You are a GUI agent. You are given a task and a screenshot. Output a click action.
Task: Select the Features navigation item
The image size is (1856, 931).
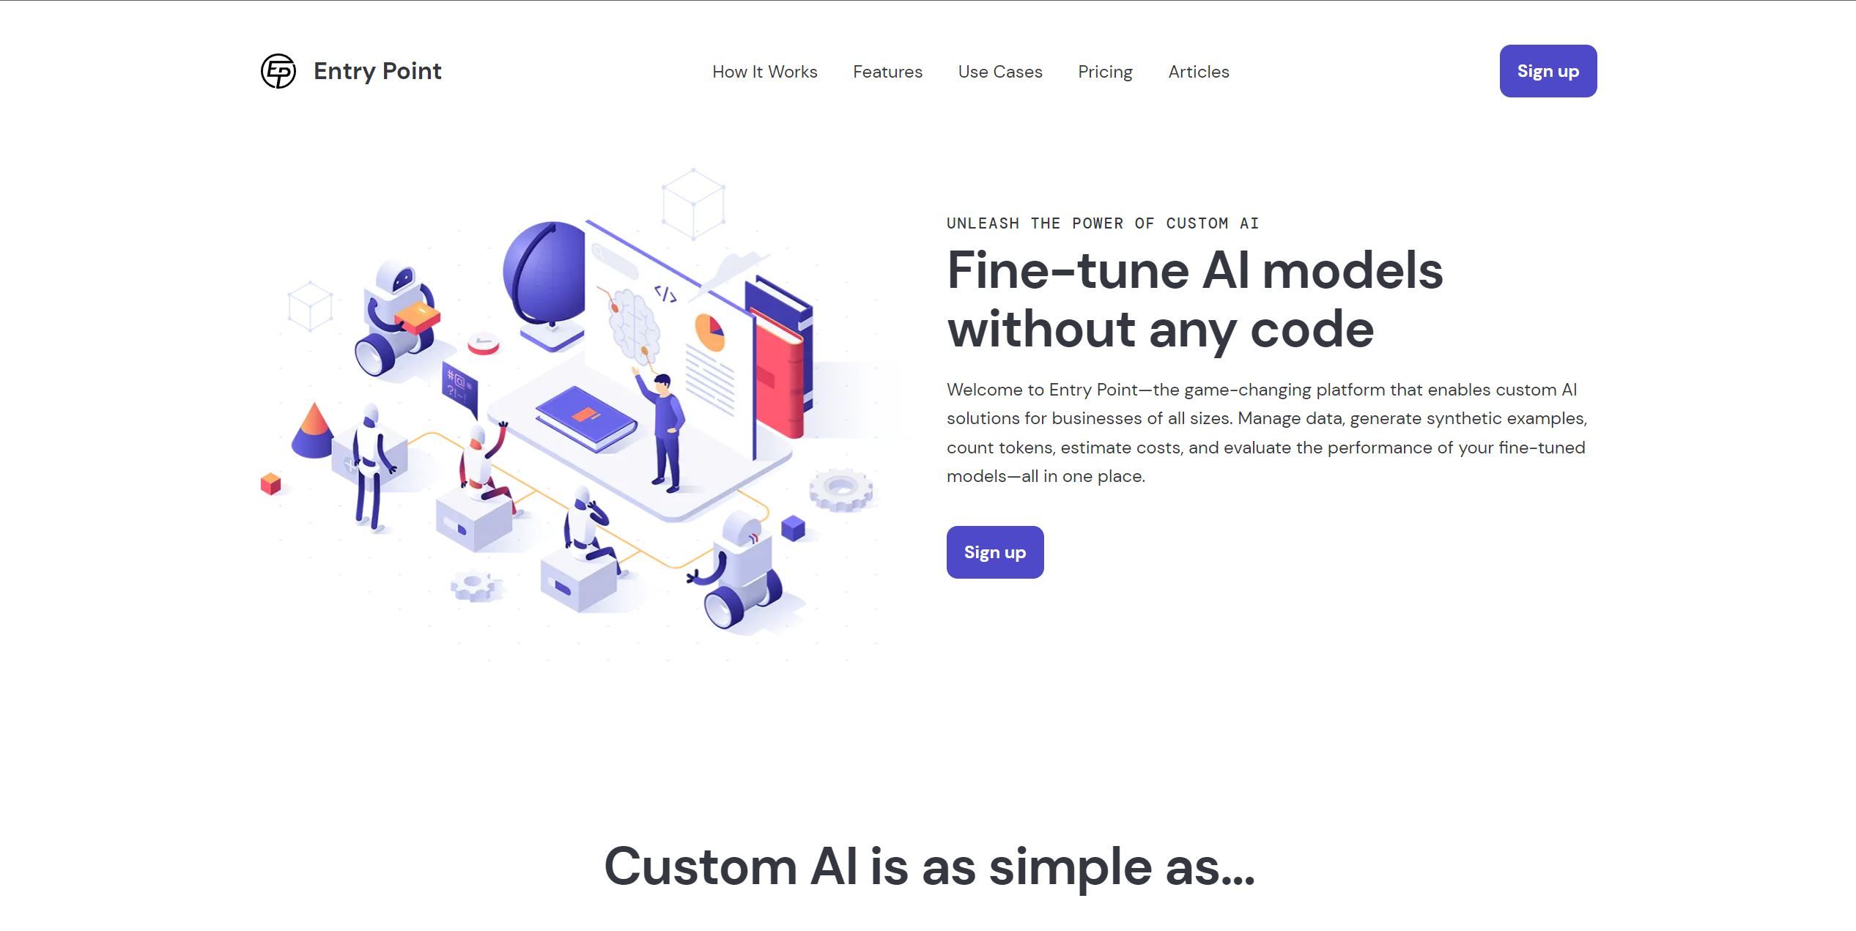point(887,71)
